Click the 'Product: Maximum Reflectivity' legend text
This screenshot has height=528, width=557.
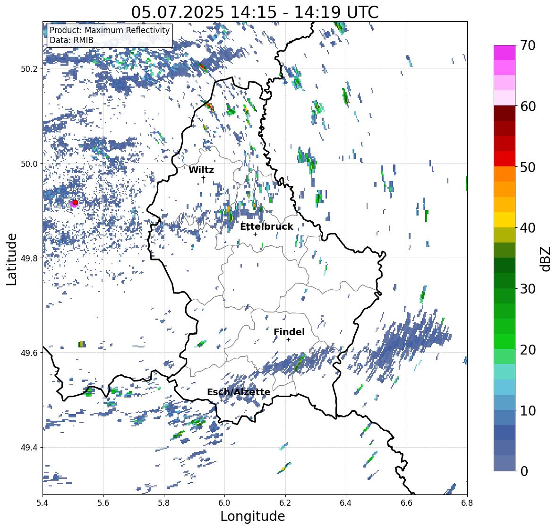pyautogui.click(x=110, y=30)
